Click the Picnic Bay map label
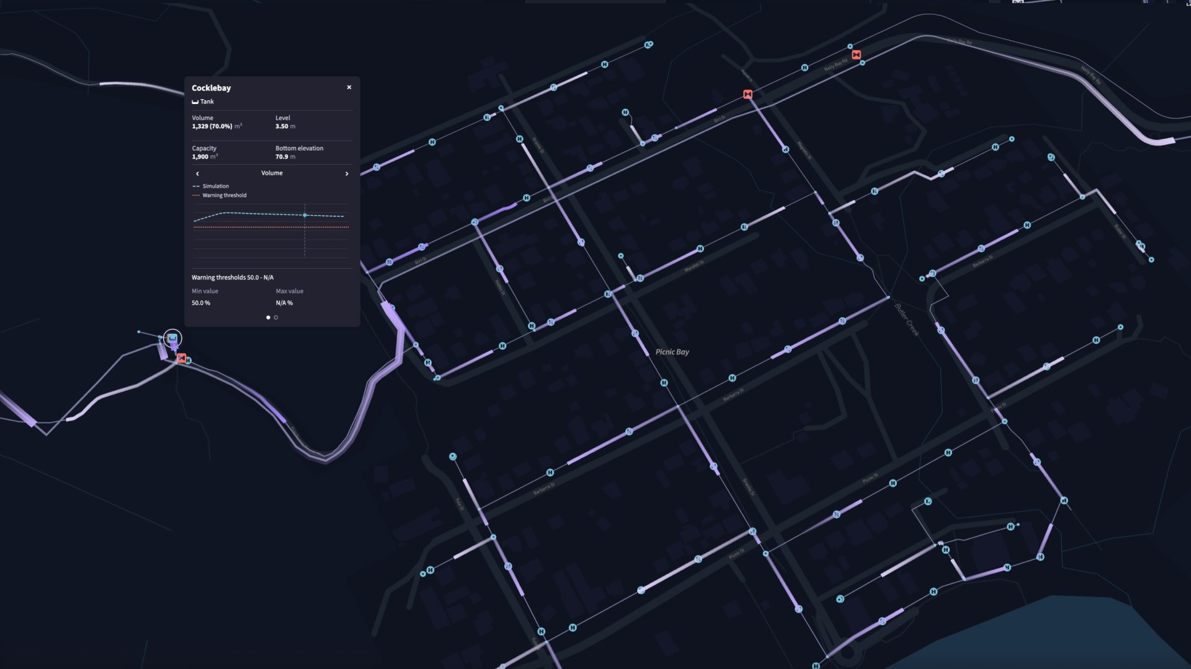Image resolution: width=1191 pixels, height=669 pixels. click(x=672, y=352)
